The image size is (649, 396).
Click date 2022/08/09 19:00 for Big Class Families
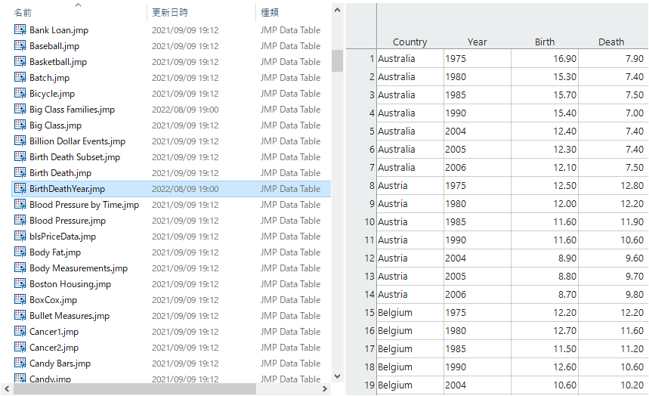(x=185, y=110)
